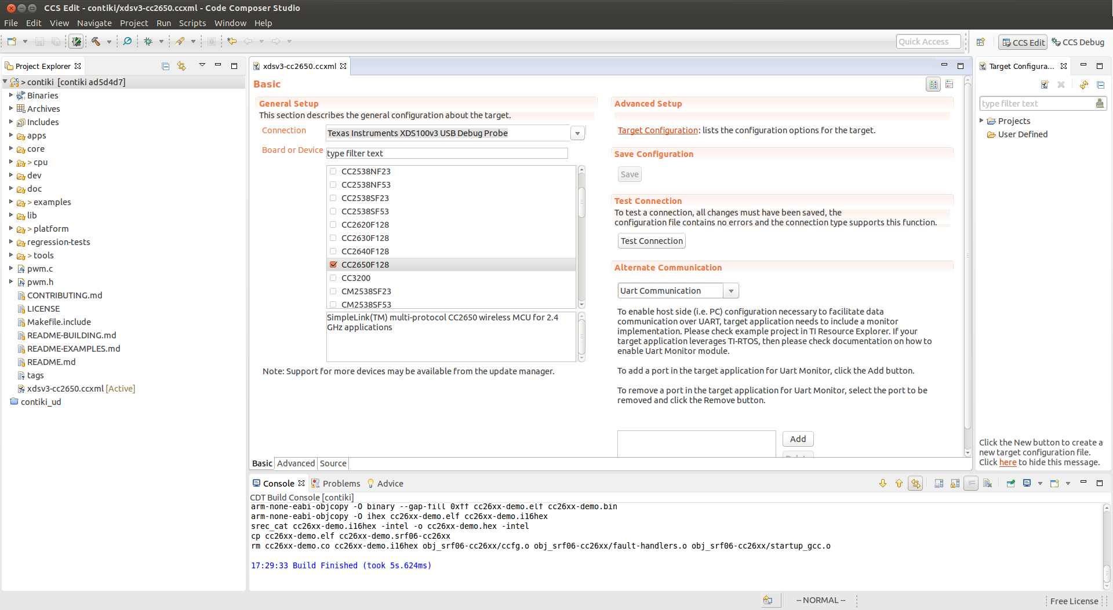1113x610 pixels.
Task: Switch to the Advanced editor tab
Action: [296, 463]
